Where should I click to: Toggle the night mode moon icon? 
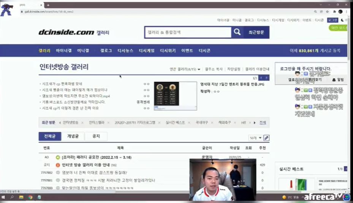342,20
